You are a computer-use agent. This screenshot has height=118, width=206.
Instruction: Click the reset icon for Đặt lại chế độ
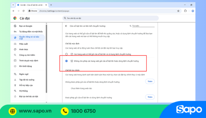[x=15, y=97]
